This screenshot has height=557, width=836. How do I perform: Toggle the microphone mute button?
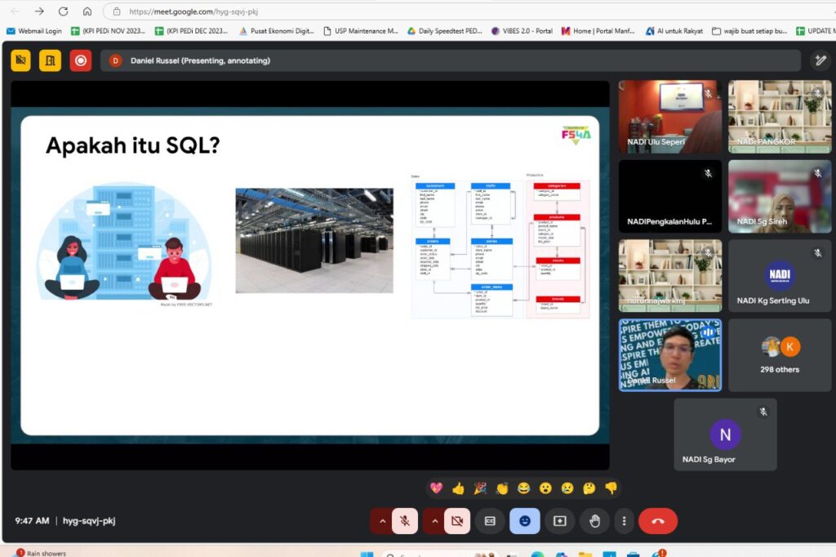(x=404, y=520)
